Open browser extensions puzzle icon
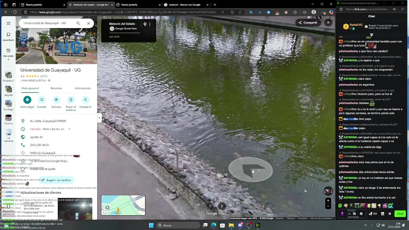This screenshot has height=230, width=409. click(295, 12)
